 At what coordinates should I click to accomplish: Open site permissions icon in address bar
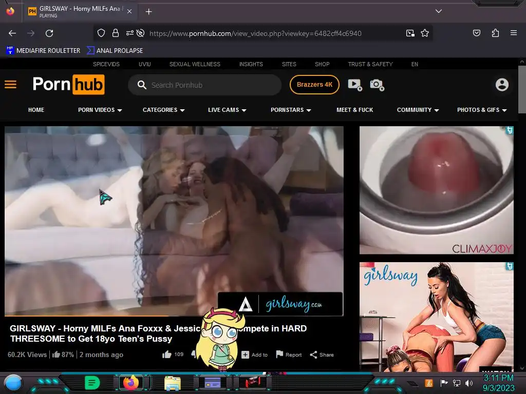click(129, 33)
